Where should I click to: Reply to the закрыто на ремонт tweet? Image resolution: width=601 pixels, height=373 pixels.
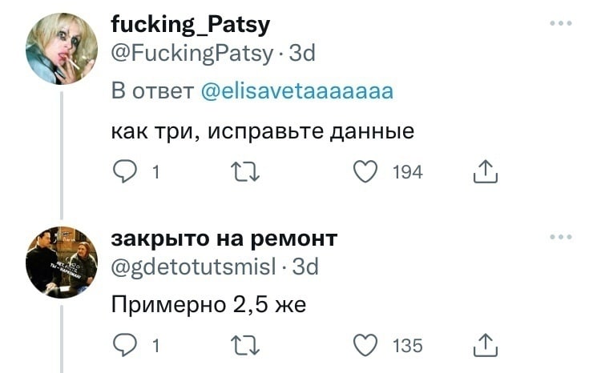[x=125, y=345]
